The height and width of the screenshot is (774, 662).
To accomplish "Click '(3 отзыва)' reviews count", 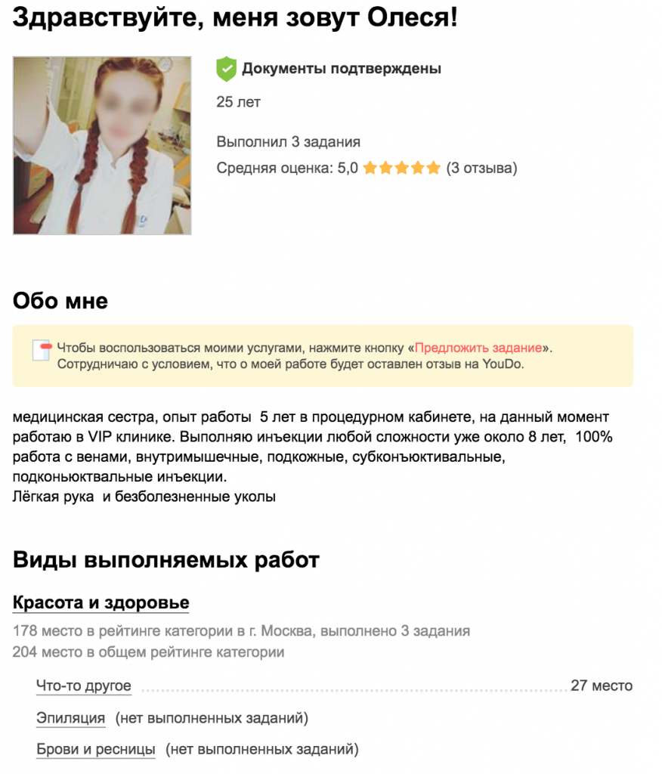I will [481, 168].
